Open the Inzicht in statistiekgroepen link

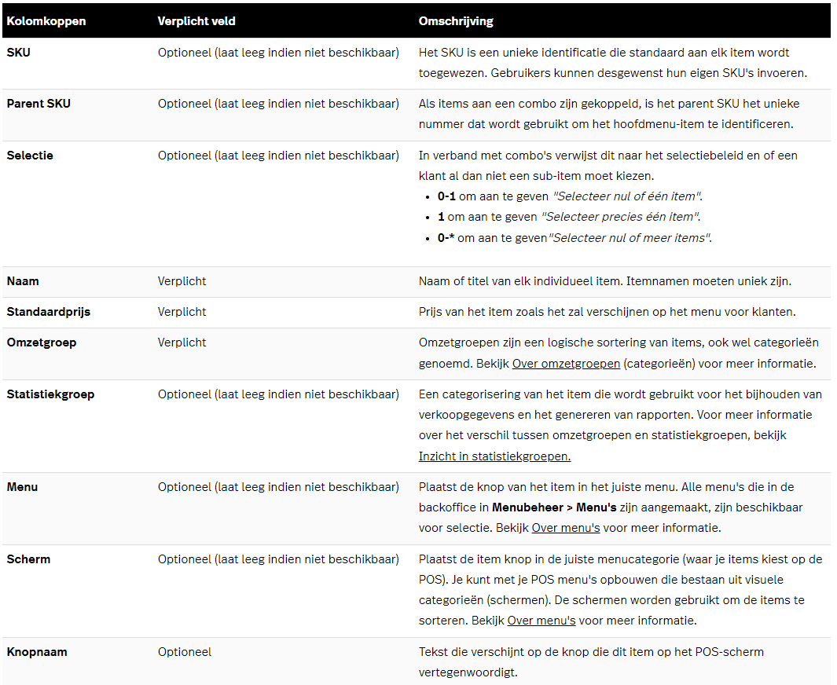[x=494, y=456]
